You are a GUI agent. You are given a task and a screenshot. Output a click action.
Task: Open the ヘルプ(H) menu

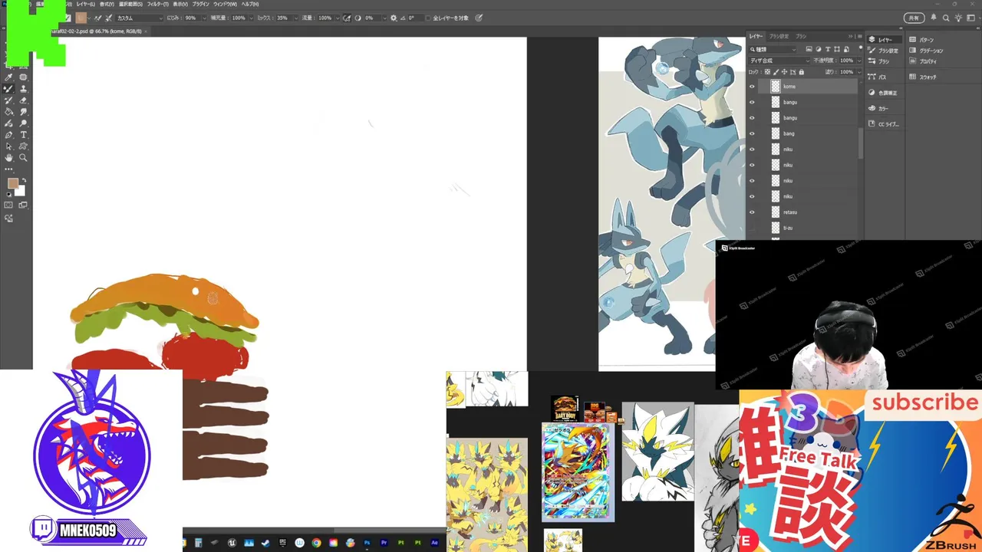click(x=250, y=4)
